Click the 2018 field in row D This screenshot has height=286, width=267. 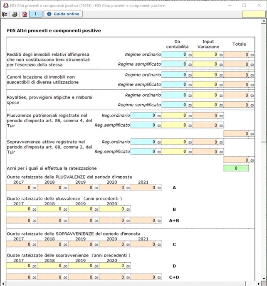(53, 266)
